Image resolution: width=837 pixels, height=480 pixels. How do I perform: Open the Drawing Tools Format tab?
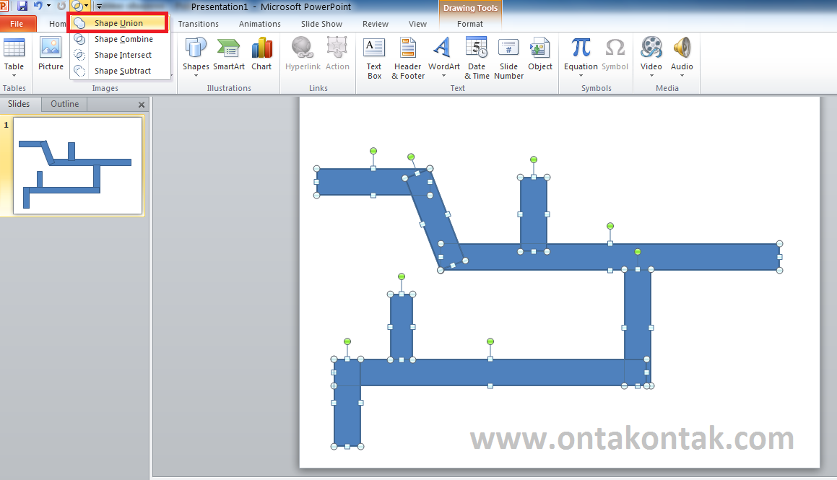[470, 24]
